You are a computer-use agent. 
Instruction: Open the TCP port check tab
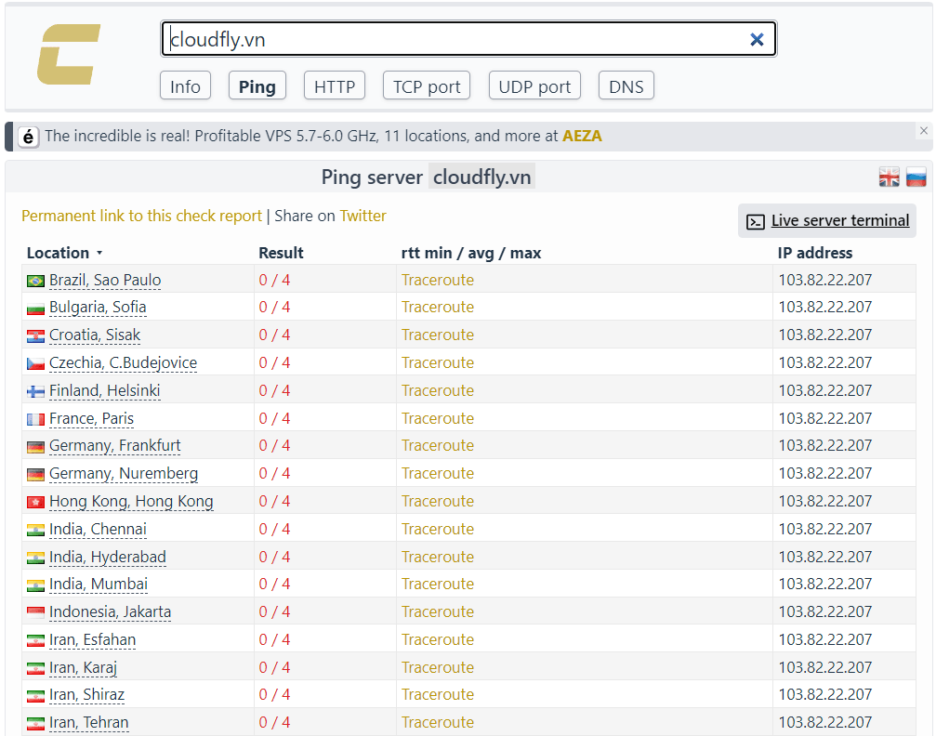click(x=427, y=85)
